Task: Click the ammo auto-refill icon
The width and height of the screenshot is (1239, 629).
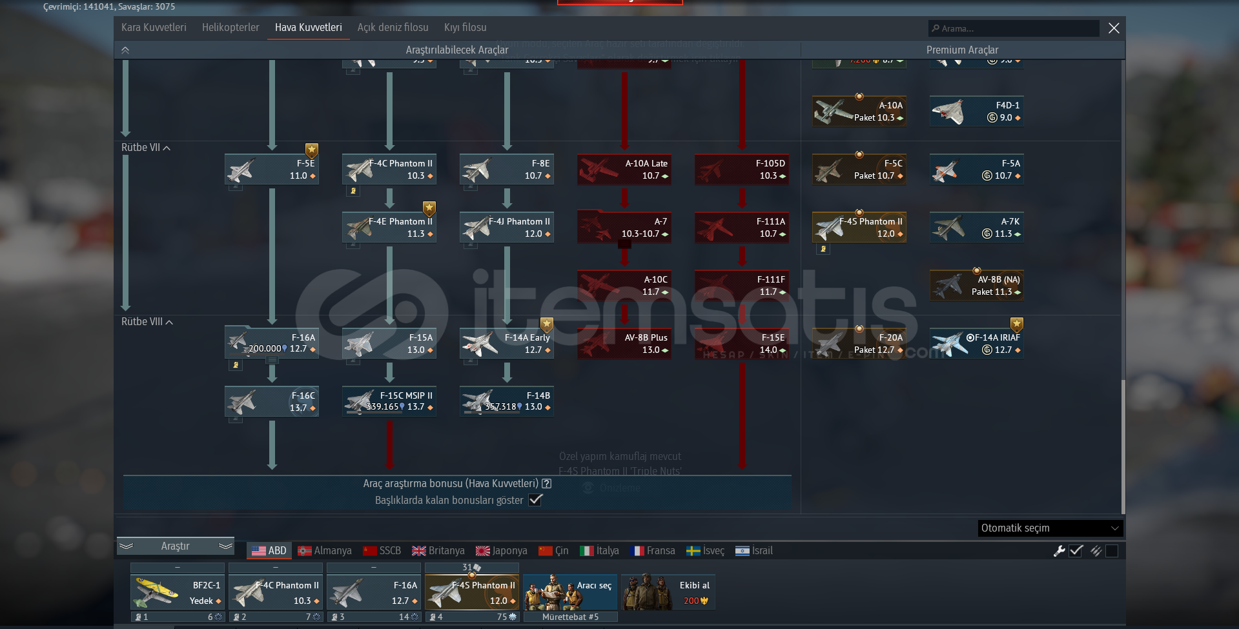Action: click(1096, 551)
